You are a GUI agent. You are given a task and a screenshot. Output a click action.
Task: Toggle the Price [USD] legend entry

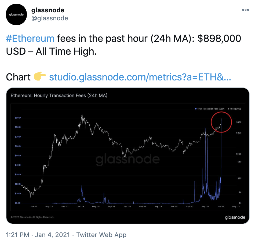[234, 109]
